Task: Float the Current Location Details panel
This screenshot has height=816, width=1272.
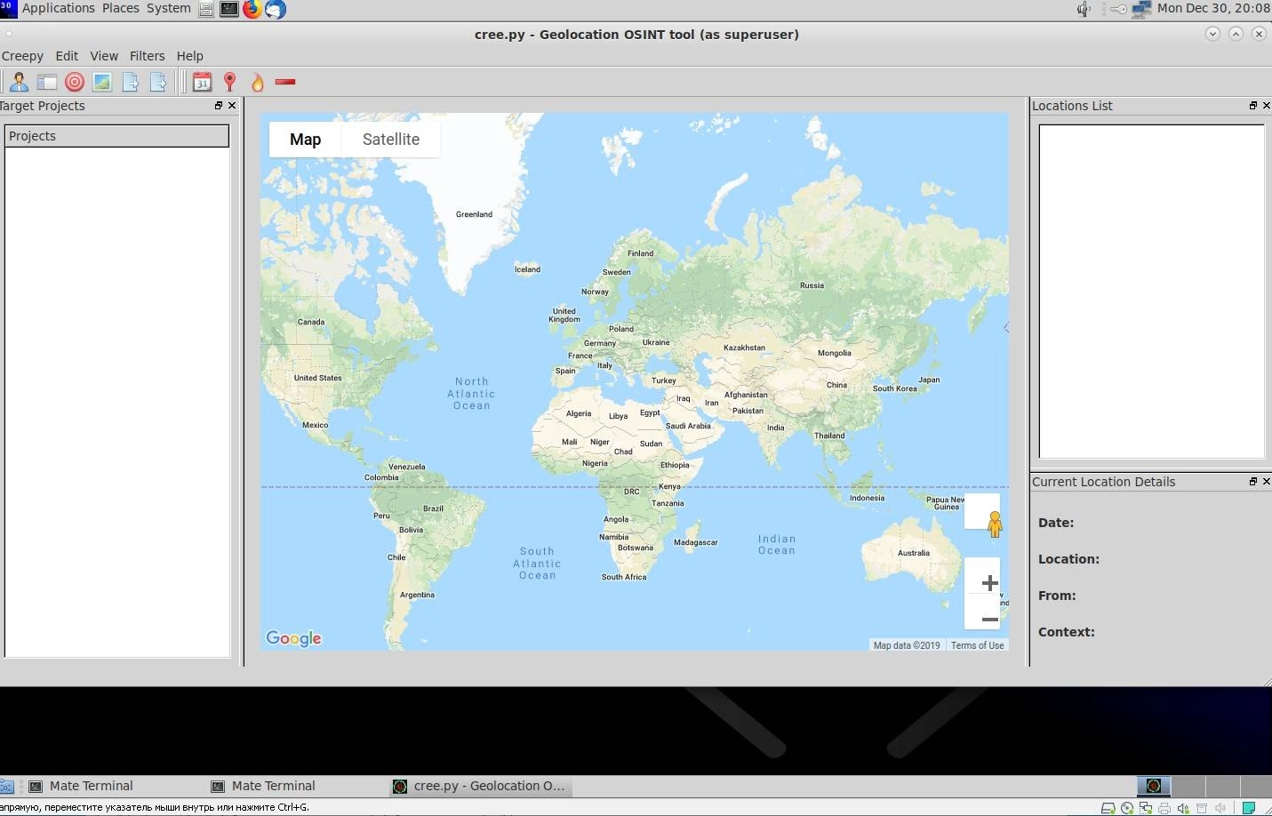Action: [1253, 481]
